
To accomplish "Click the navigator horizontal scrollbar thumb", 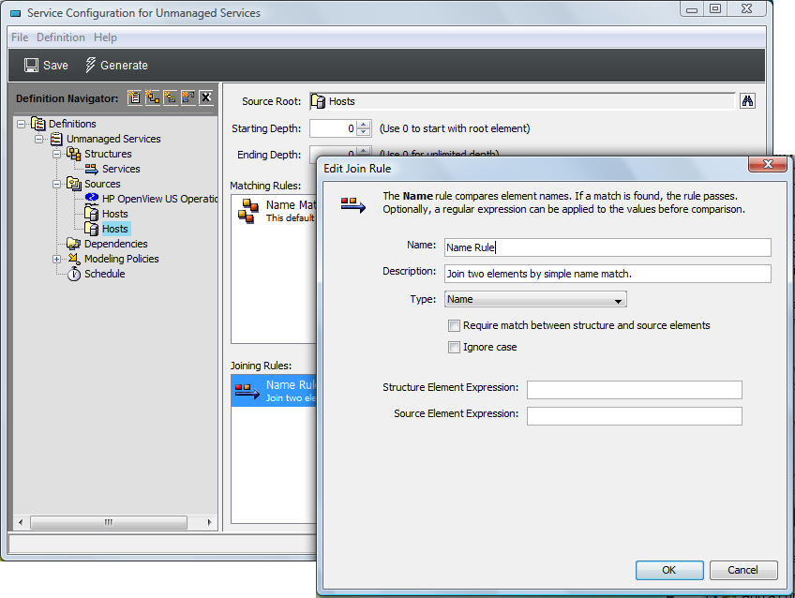I will (109, 522).
